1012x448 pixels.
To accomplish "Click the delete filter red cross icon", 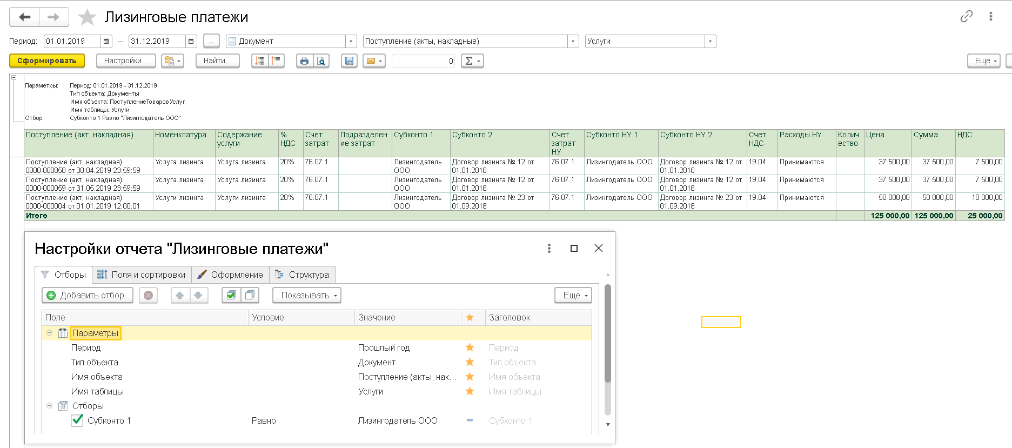I will (x=148, y=296).
